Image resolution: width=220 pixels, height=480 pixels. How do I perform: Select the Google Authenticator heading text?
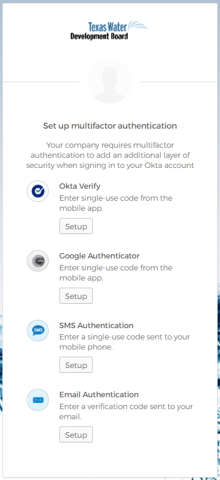pyautogui.click(x=99, y=255)
